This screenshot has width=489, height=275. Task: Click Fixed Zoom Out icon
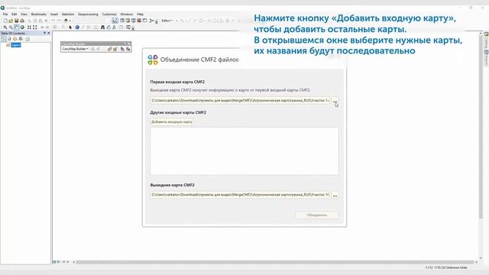click(x=35, y=27)
